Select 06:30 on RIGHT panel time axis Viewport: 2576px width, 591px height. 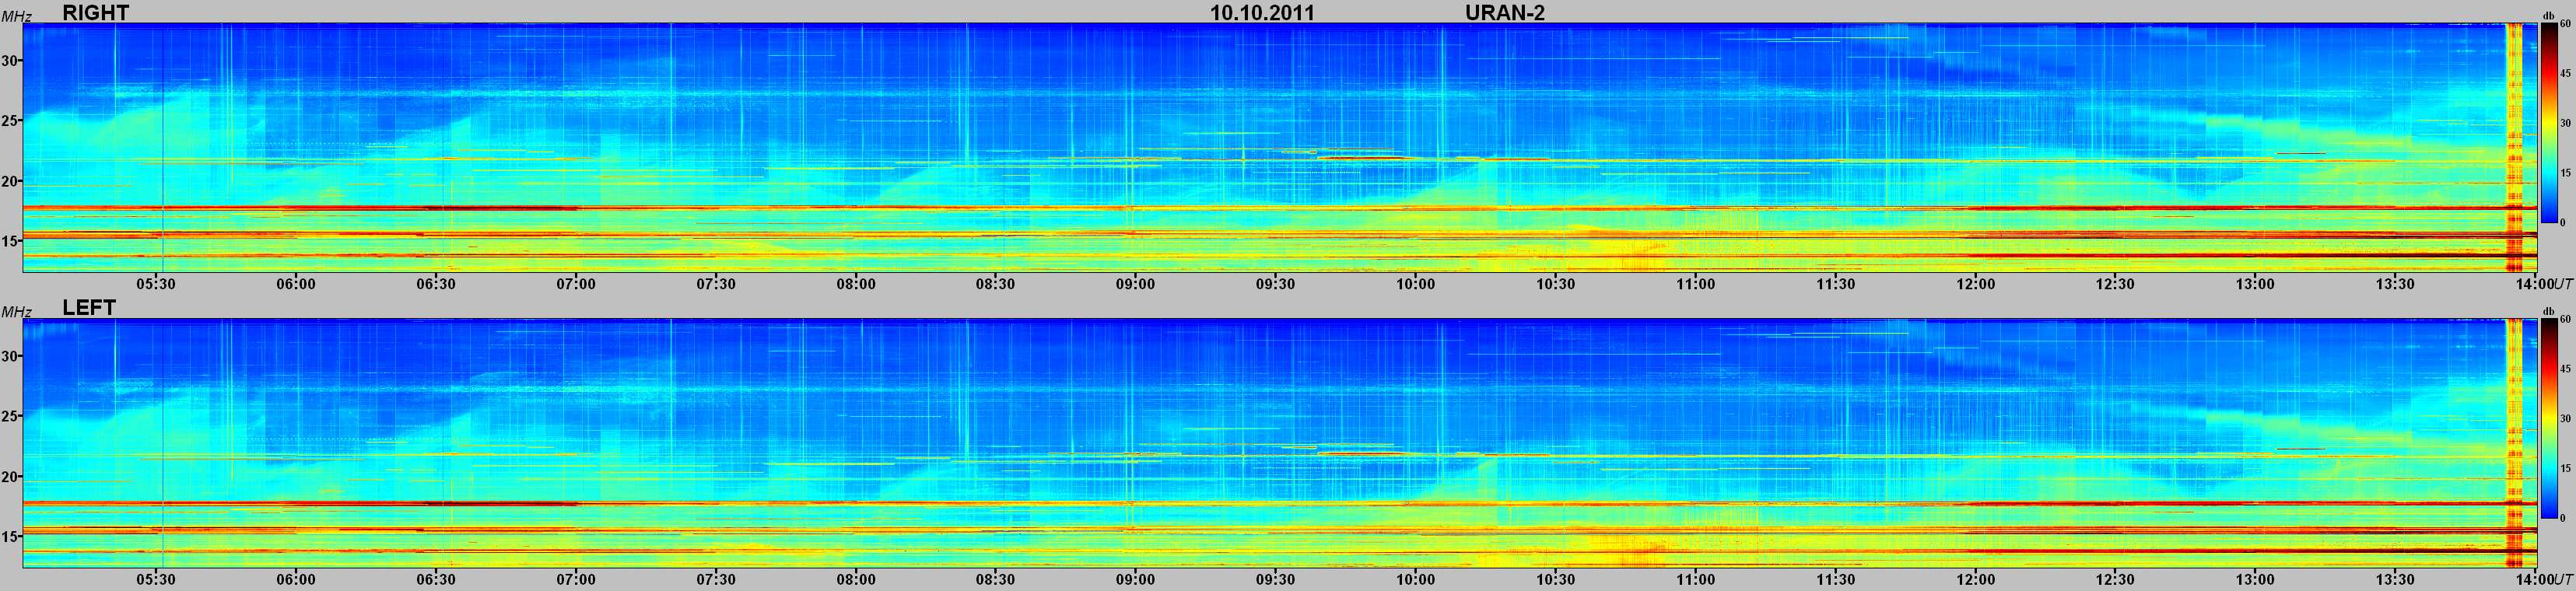pyautogui.click(x=436, y=284)
